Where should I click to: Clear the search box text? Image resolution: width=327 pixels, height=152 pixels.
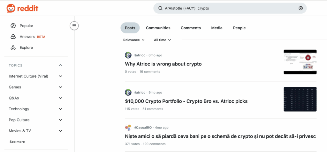pyautogui.click(x=300, y=8)
